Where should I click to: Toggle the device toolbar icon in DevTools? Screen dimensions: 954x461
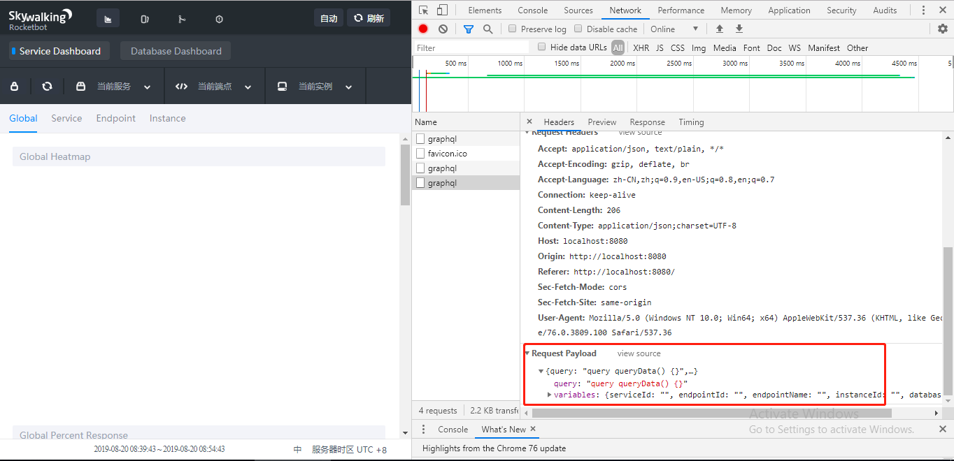click(x=442, y=10)
